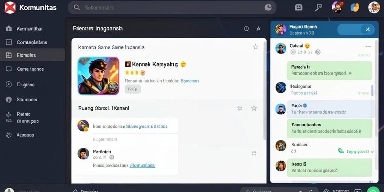This screenshot has width=384, height=192.
Task: Select the highlighted Flomoles sidebar item
Action: pos(32,55)
